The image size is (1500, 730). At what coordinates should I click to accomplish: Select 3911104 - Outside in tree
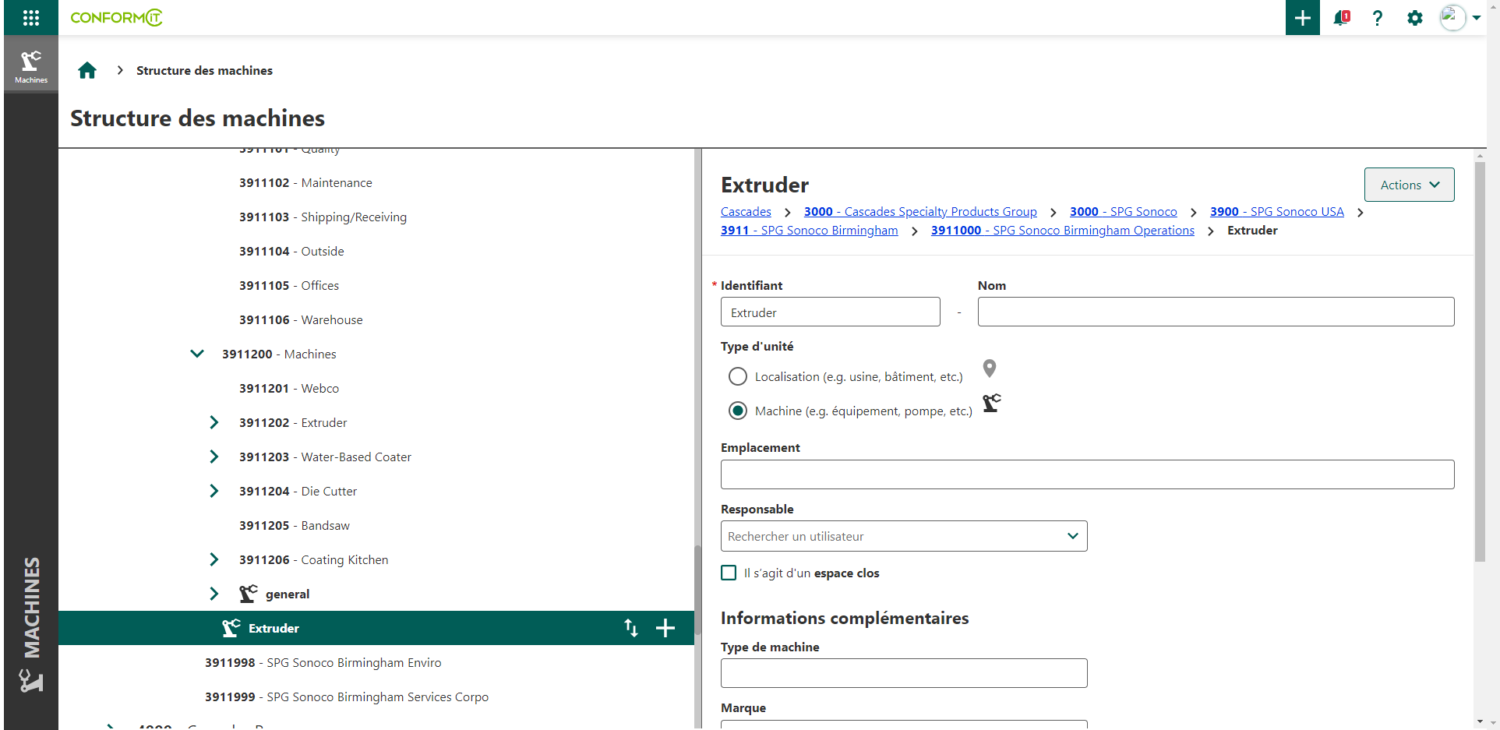291,251
